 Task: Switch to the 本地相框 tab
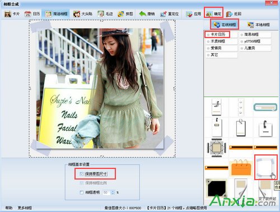pyautogui.click(x=259, y=25)
